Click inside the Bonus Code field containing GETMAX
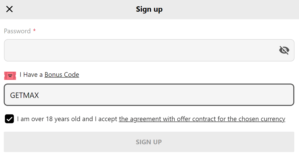299x158 pixels. (149, 95)
